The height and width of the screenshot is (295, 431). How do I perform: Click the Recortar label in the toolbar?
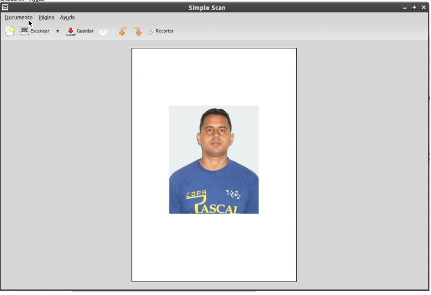[165, 31]
